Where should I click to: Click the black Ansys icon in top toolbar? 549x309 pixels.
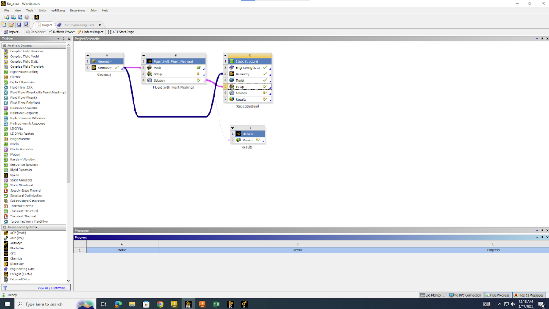(37, 18)
